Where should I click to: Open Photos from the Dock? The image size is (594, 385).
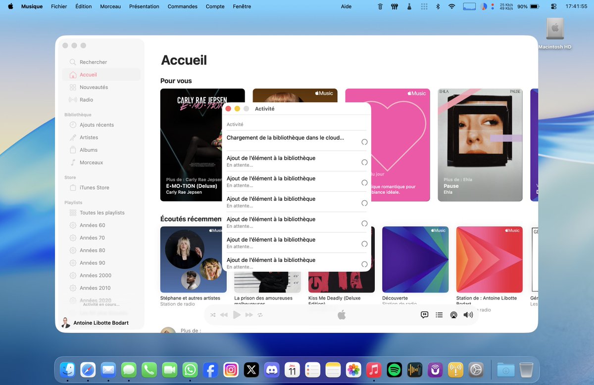coord(353,370)
